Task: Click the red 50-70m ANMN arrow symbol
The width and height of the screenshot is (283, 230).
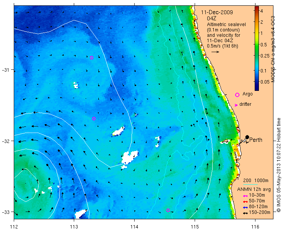Action: tap(245, 202)
